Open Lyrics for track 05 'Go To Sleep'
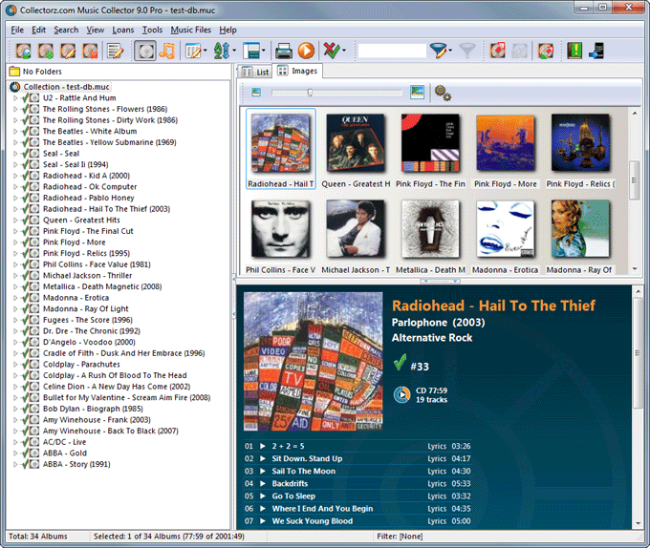This screenshot has height=548, width=650. click(x=437, y=496)
